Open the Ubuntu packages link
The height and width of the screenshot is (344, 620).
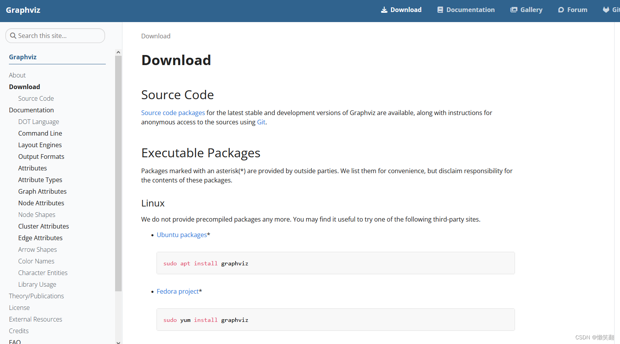click(182, 235)
